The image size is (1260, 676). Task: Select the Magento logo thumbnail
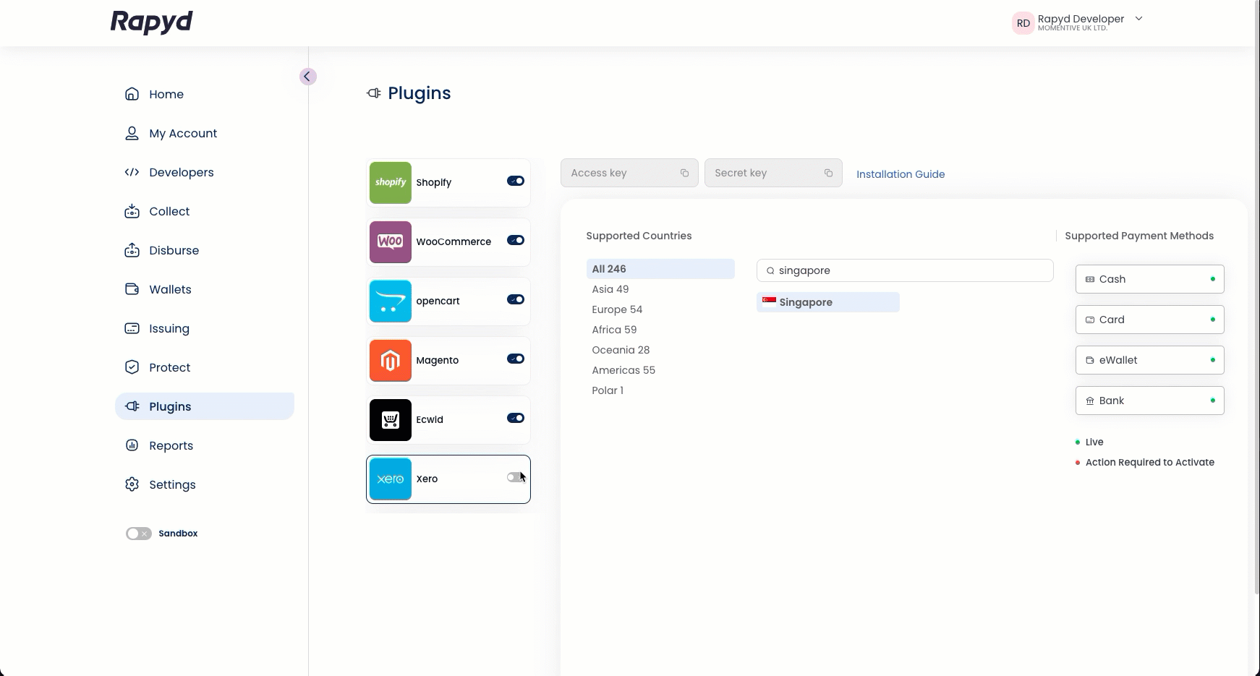pos(391,361)
